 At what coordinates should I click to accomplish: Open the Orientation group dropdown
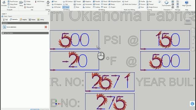[168, 10]
